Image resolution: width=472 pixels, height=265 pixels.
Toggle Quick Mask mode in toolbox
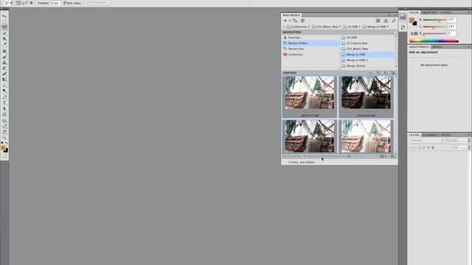(4, 156)
